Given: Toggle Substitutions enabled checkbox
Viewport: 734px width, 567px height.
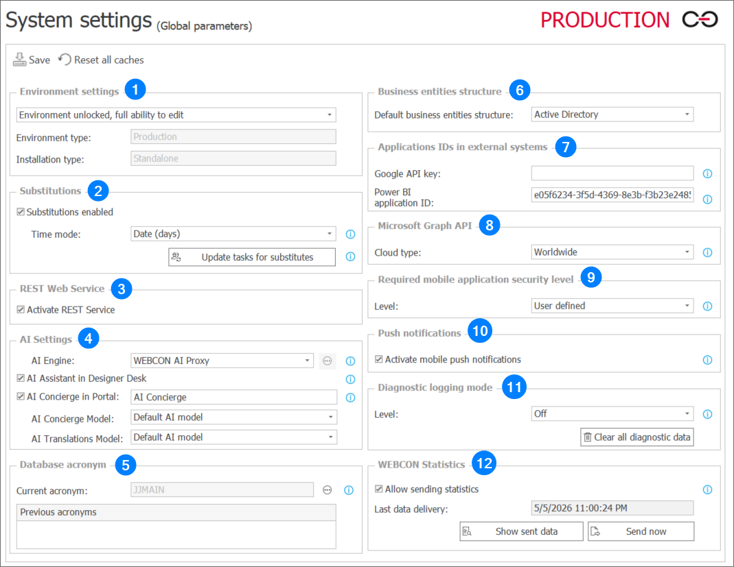Looking at the screenshot, I should [21, 212].
